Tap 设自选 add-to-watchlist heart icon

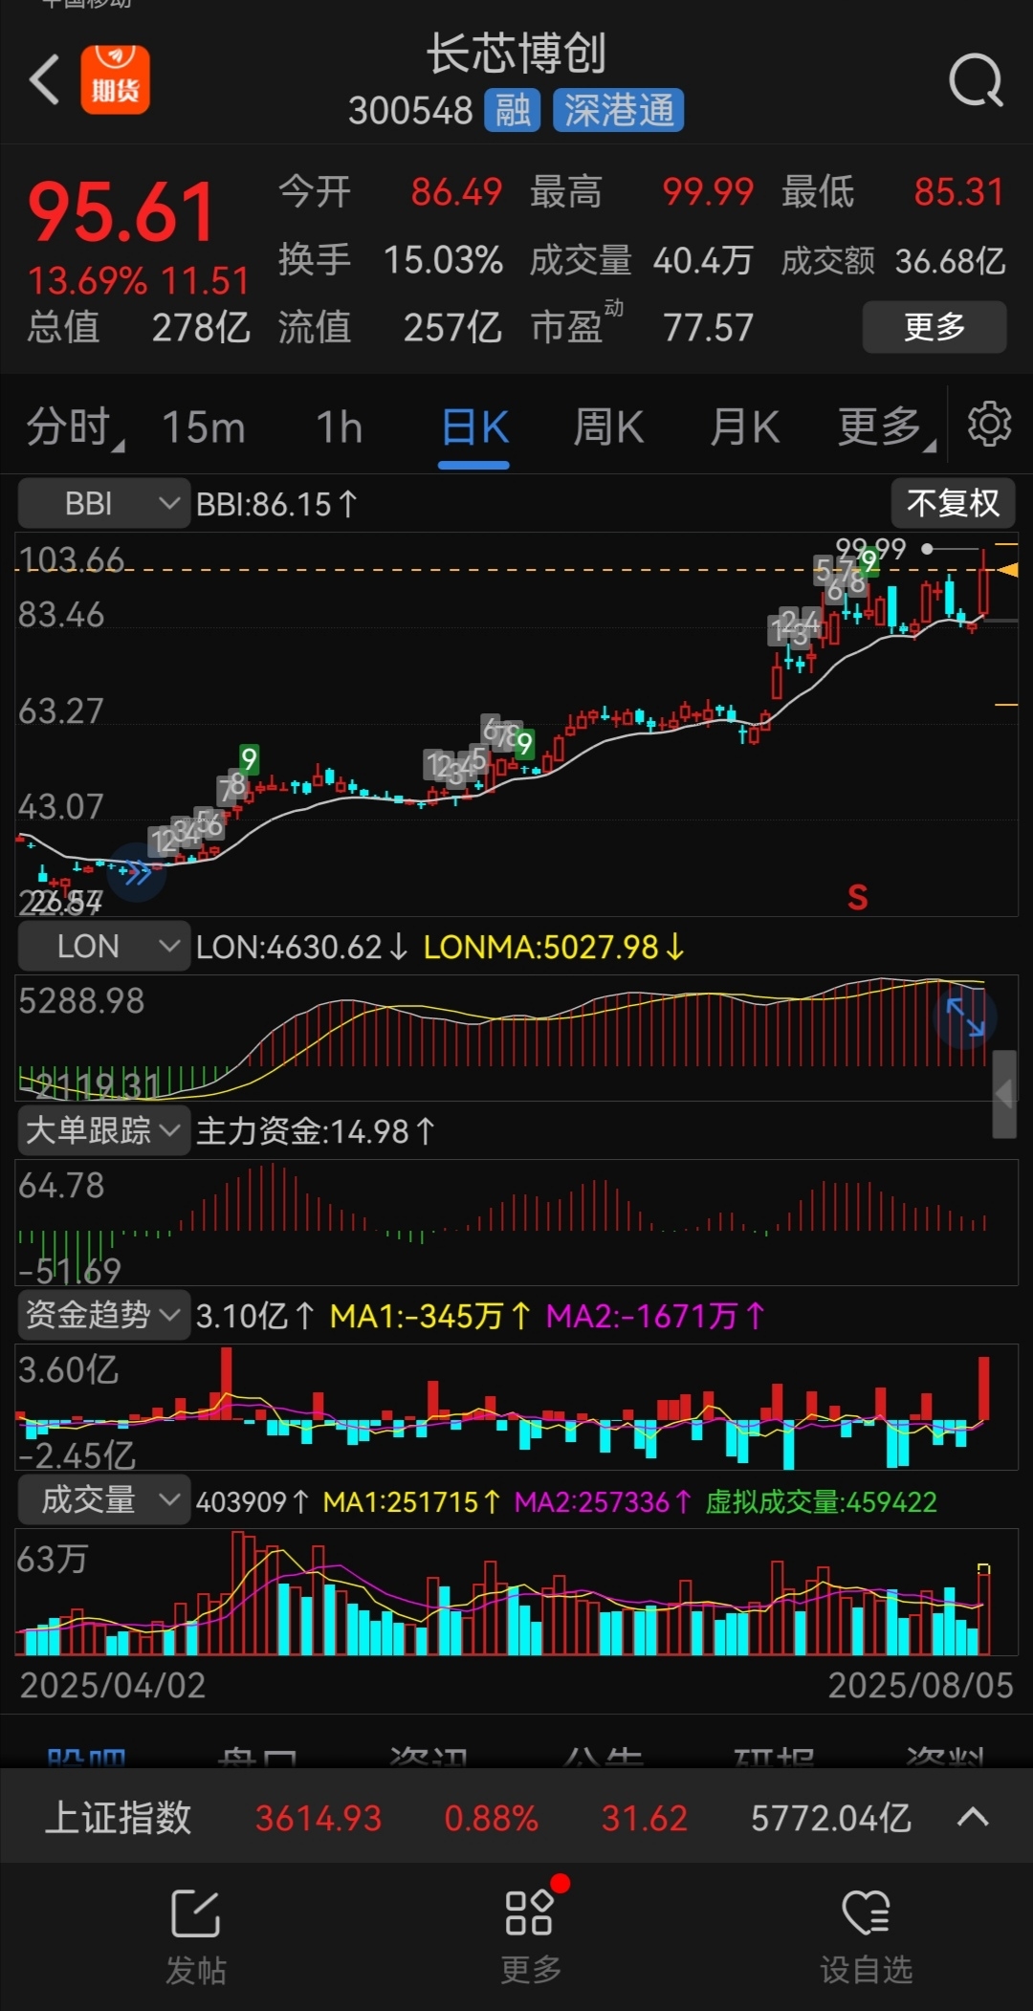tap(867, 1913)
